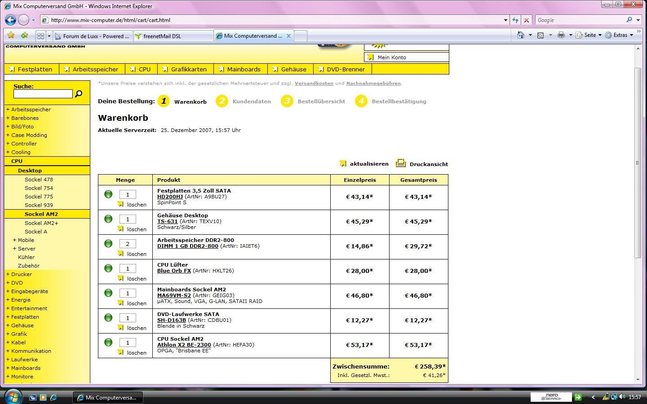Click the Stop loading X icon
This screenshot has height=404, width=647.
point(526,20)
